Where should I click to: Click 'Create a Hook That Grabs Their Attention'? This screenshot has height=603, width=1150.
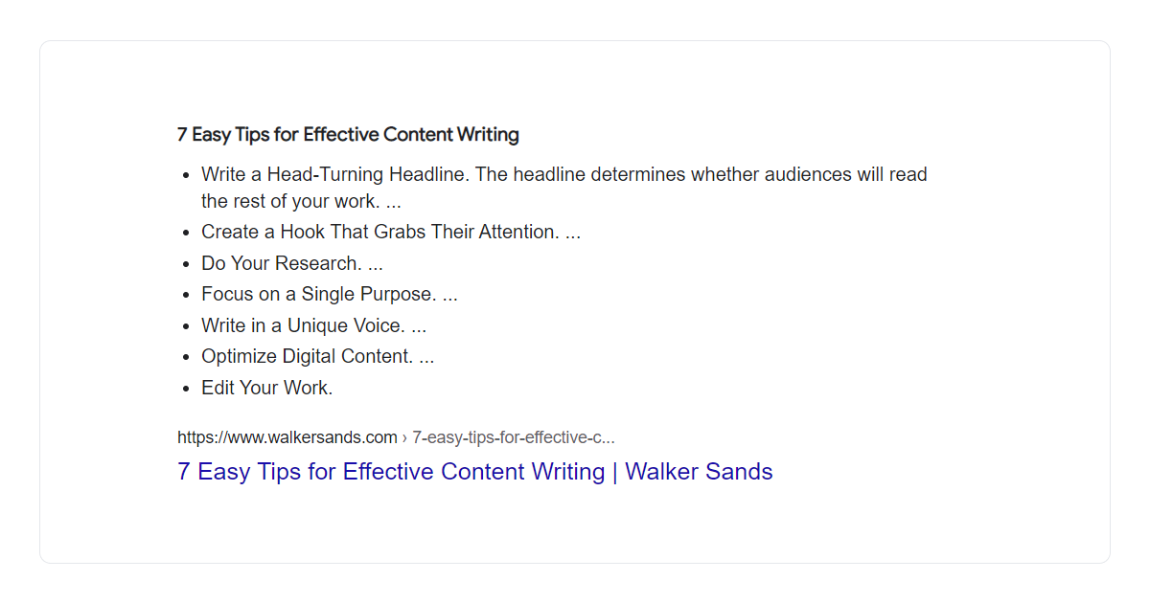pyautogui.click(x=379, y=232)
